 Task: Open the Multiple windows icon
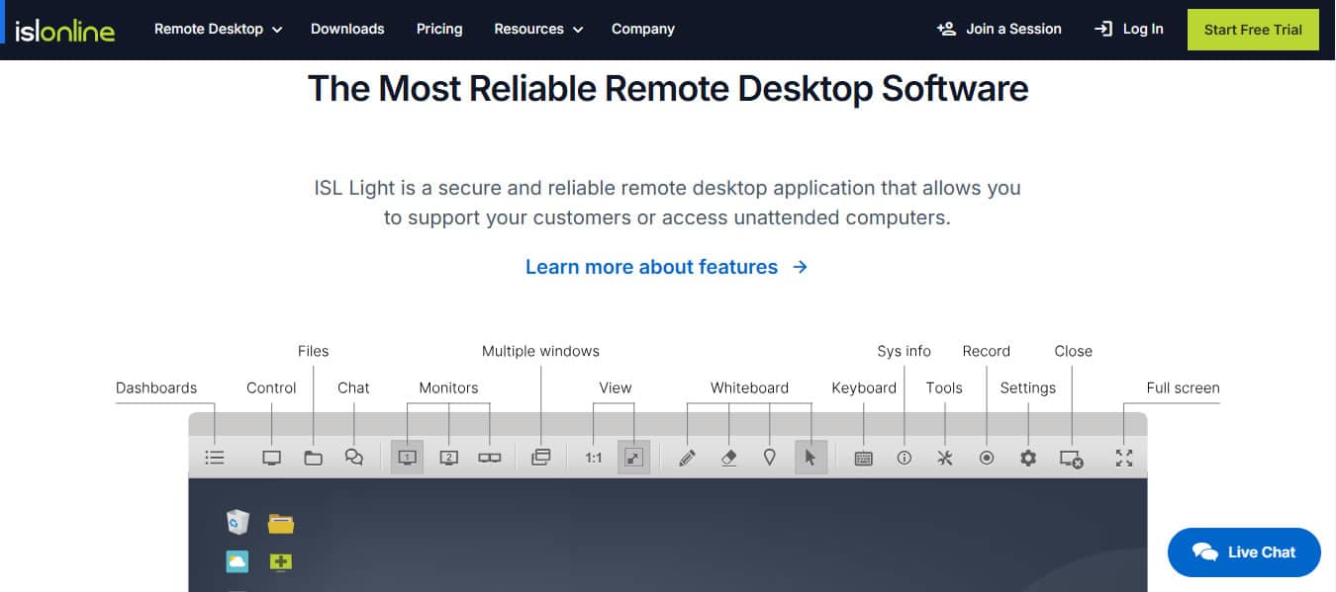coord(540,458)
